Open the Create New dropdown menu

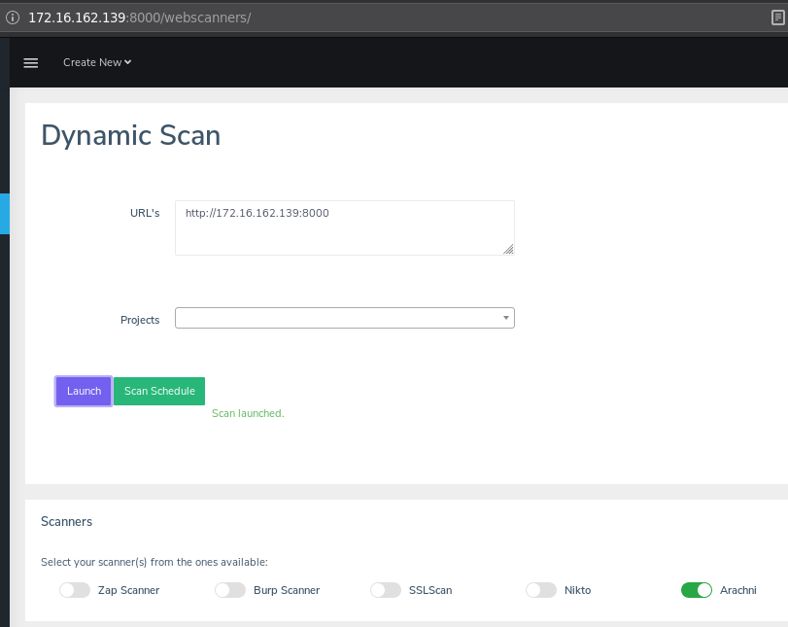pyautogui.click(x=97, y=62)
